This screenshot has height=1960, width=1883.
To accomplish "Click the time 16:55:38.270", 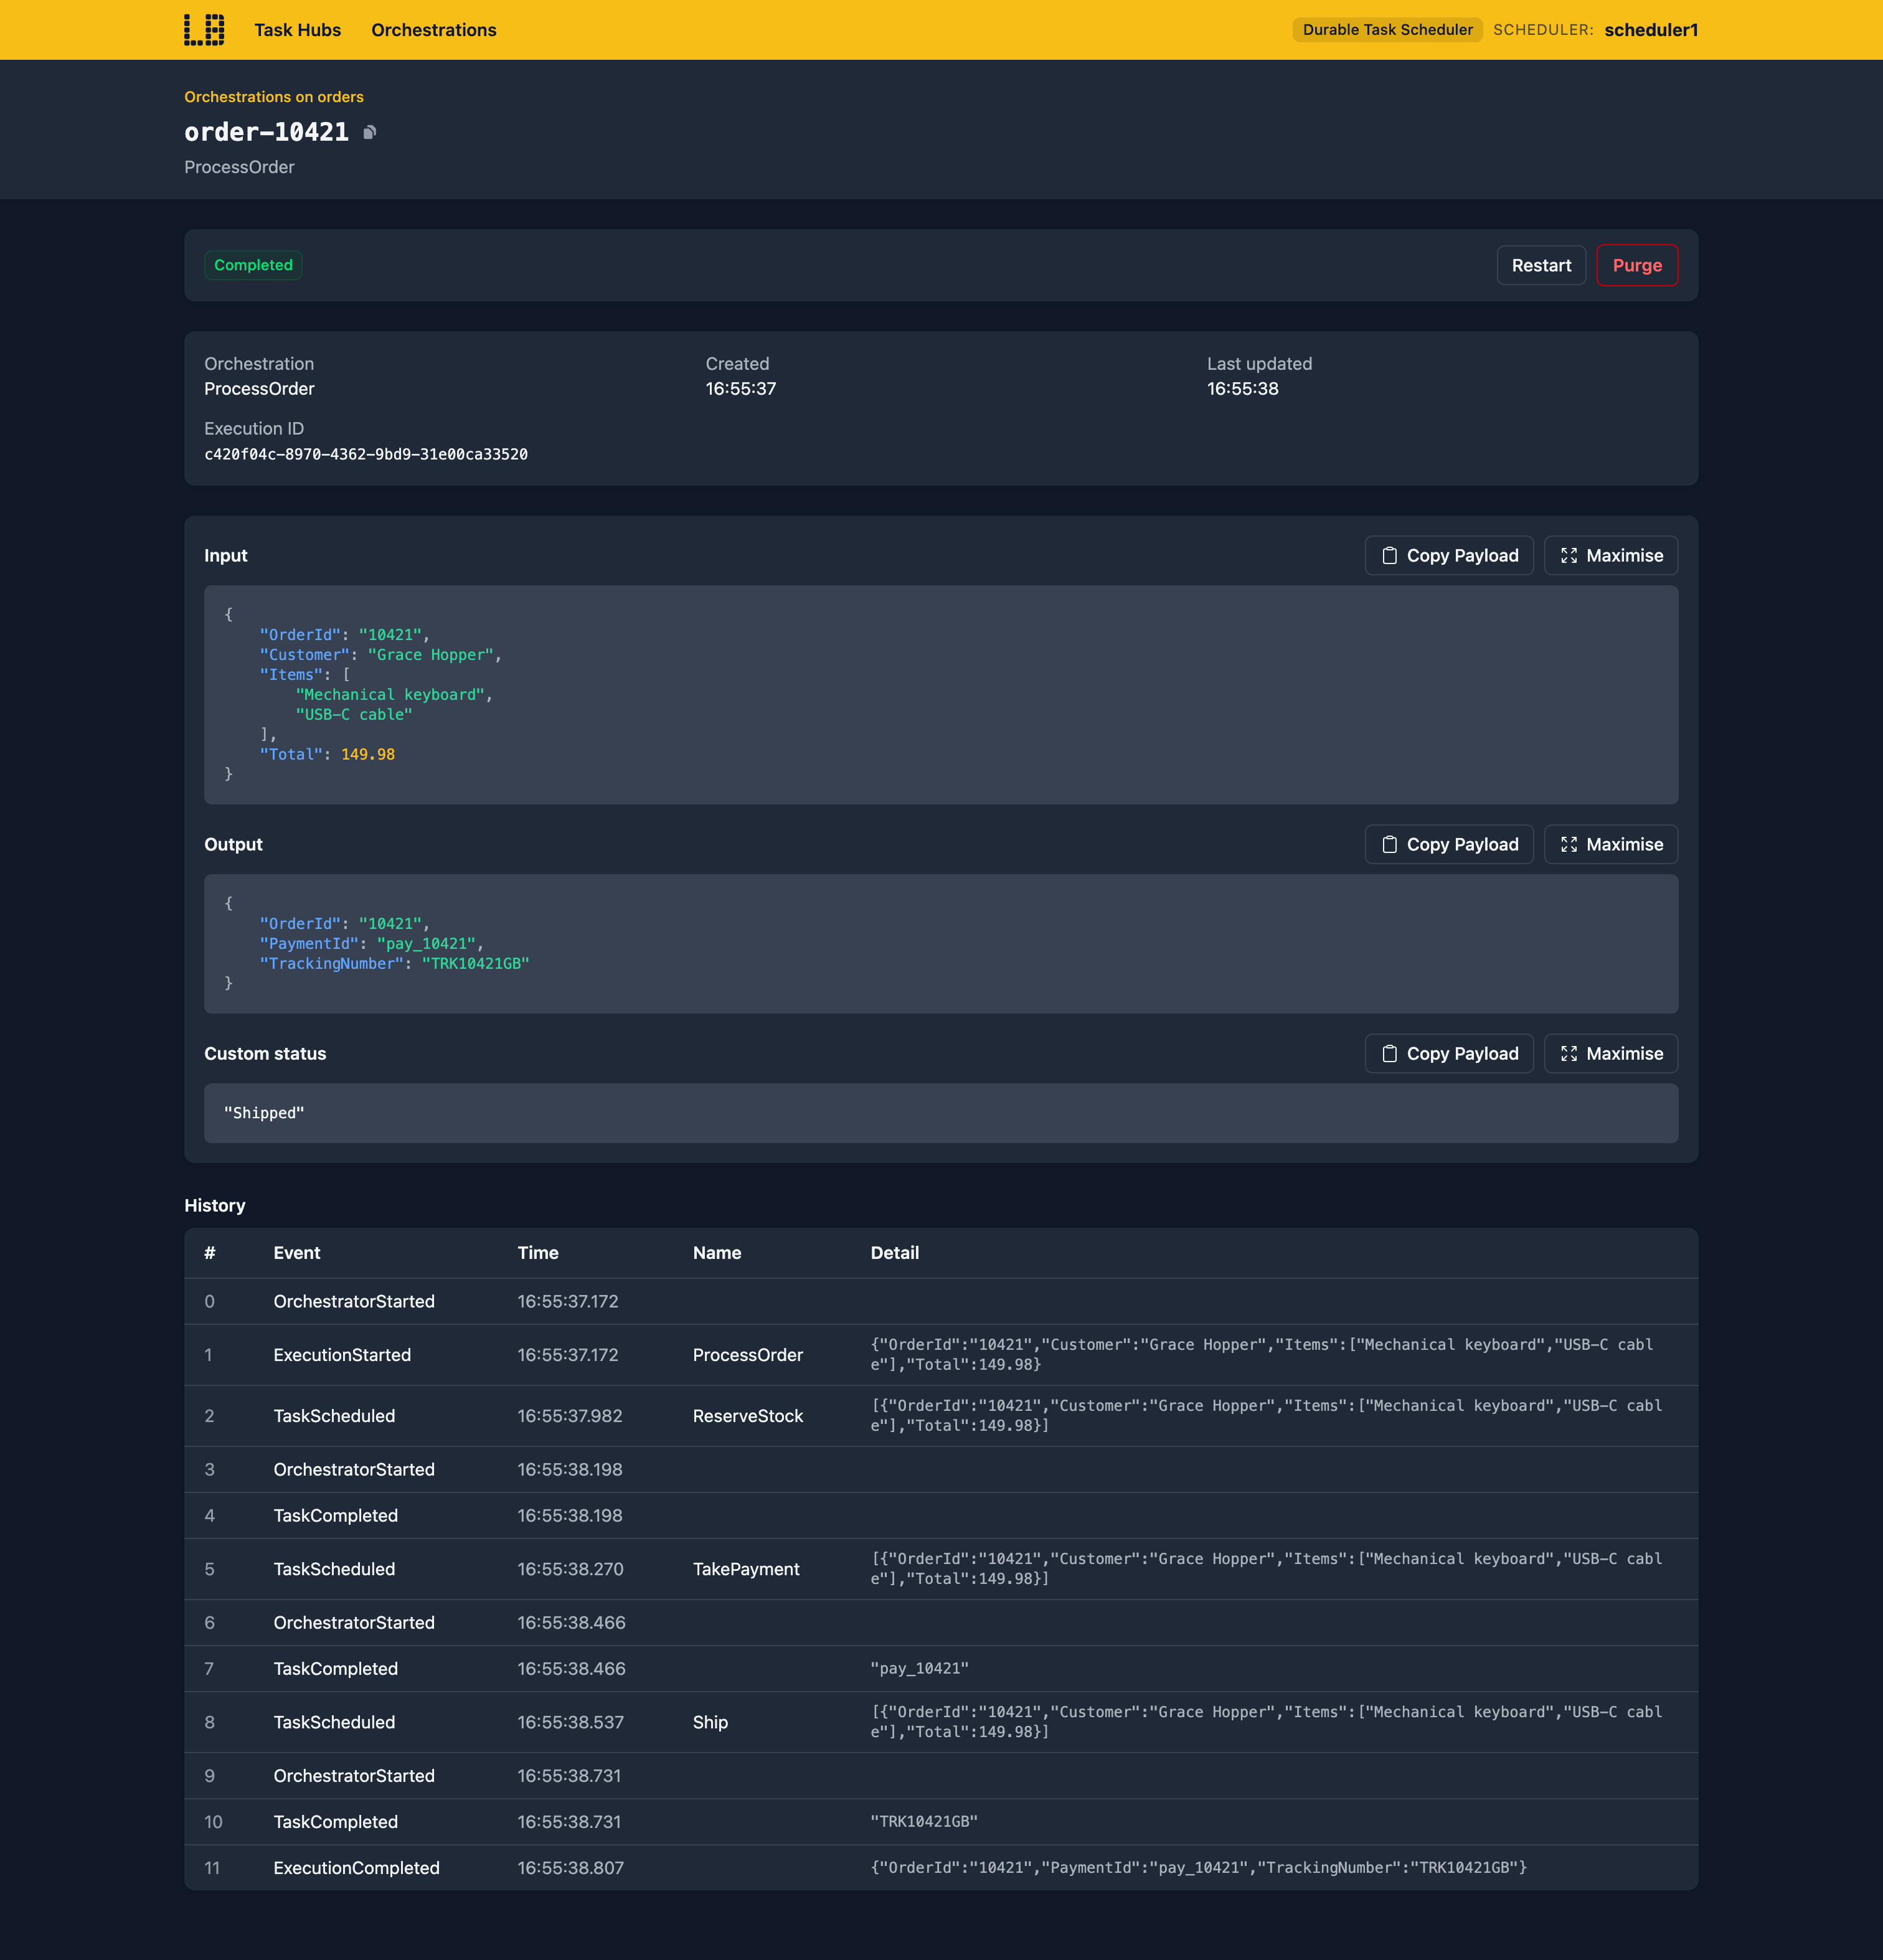I will [x=570, y=1570].
